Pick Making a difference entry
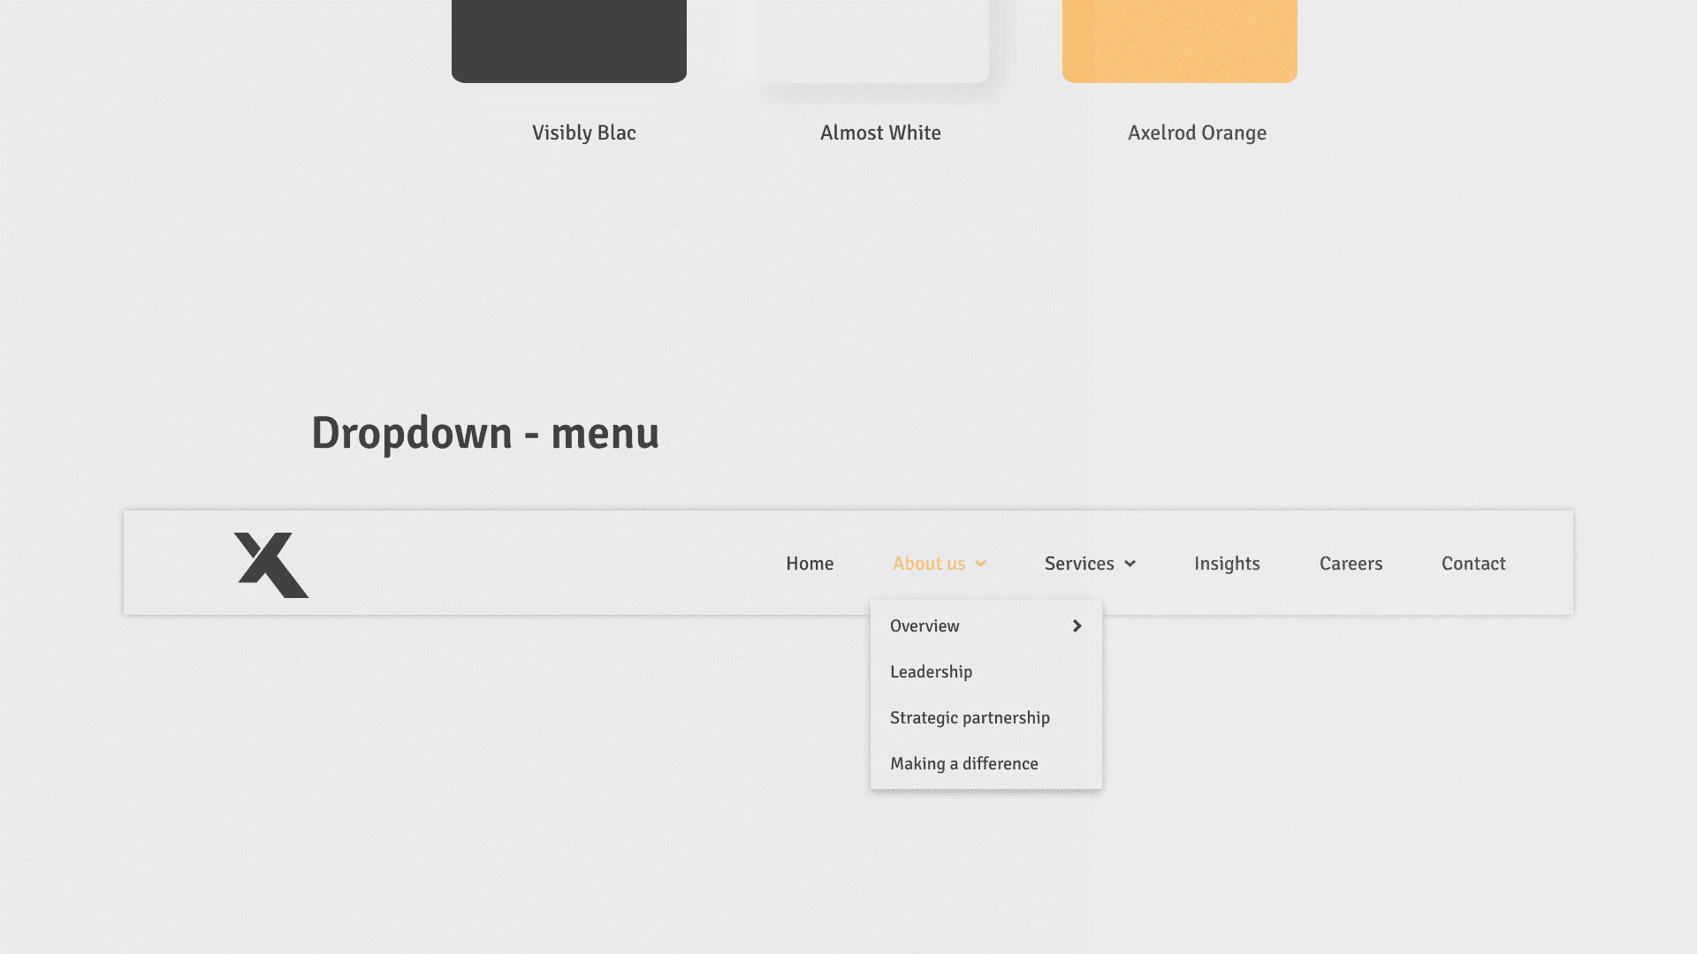 click(963, 764)
